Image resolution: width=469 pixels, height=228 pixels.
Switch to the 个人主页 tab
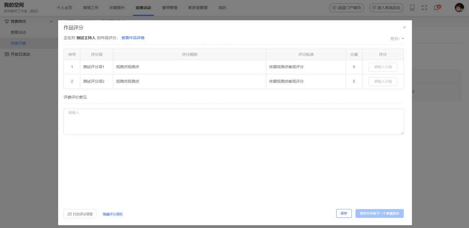(64, 8)
